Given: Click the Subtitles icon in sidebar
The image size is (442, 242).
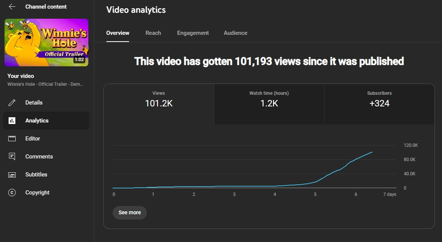Looking at the screenshot, I should (x=12, y=175).
